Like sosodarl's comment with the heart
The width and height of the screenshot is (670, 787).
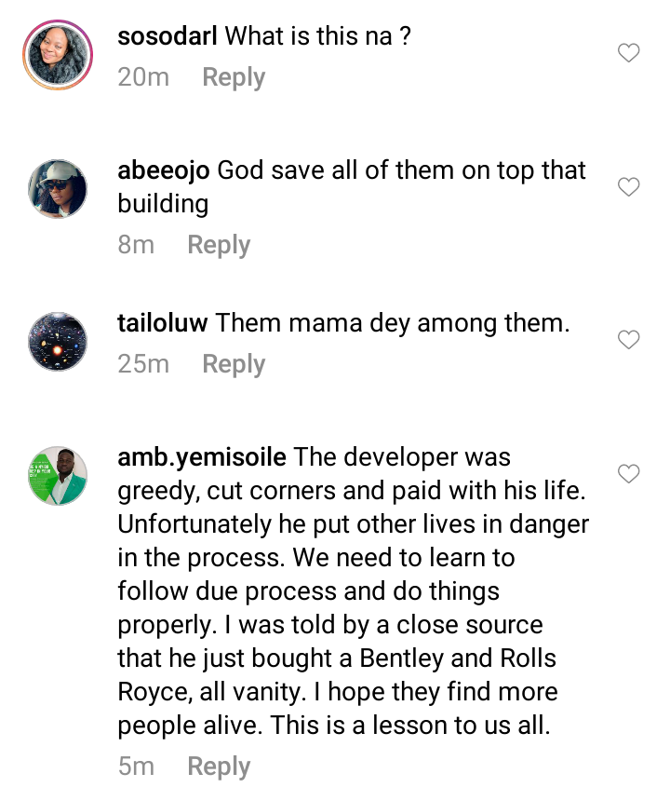(629, 54)
